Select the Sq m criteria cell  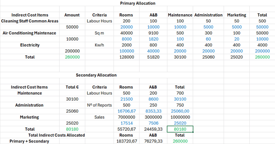99,33
